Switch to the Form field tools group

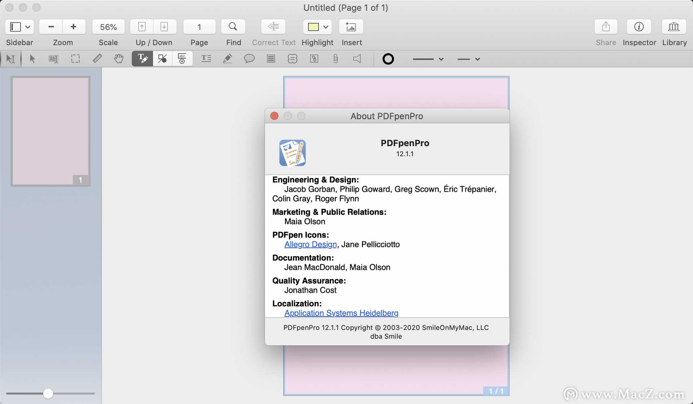tap(182, 59)
